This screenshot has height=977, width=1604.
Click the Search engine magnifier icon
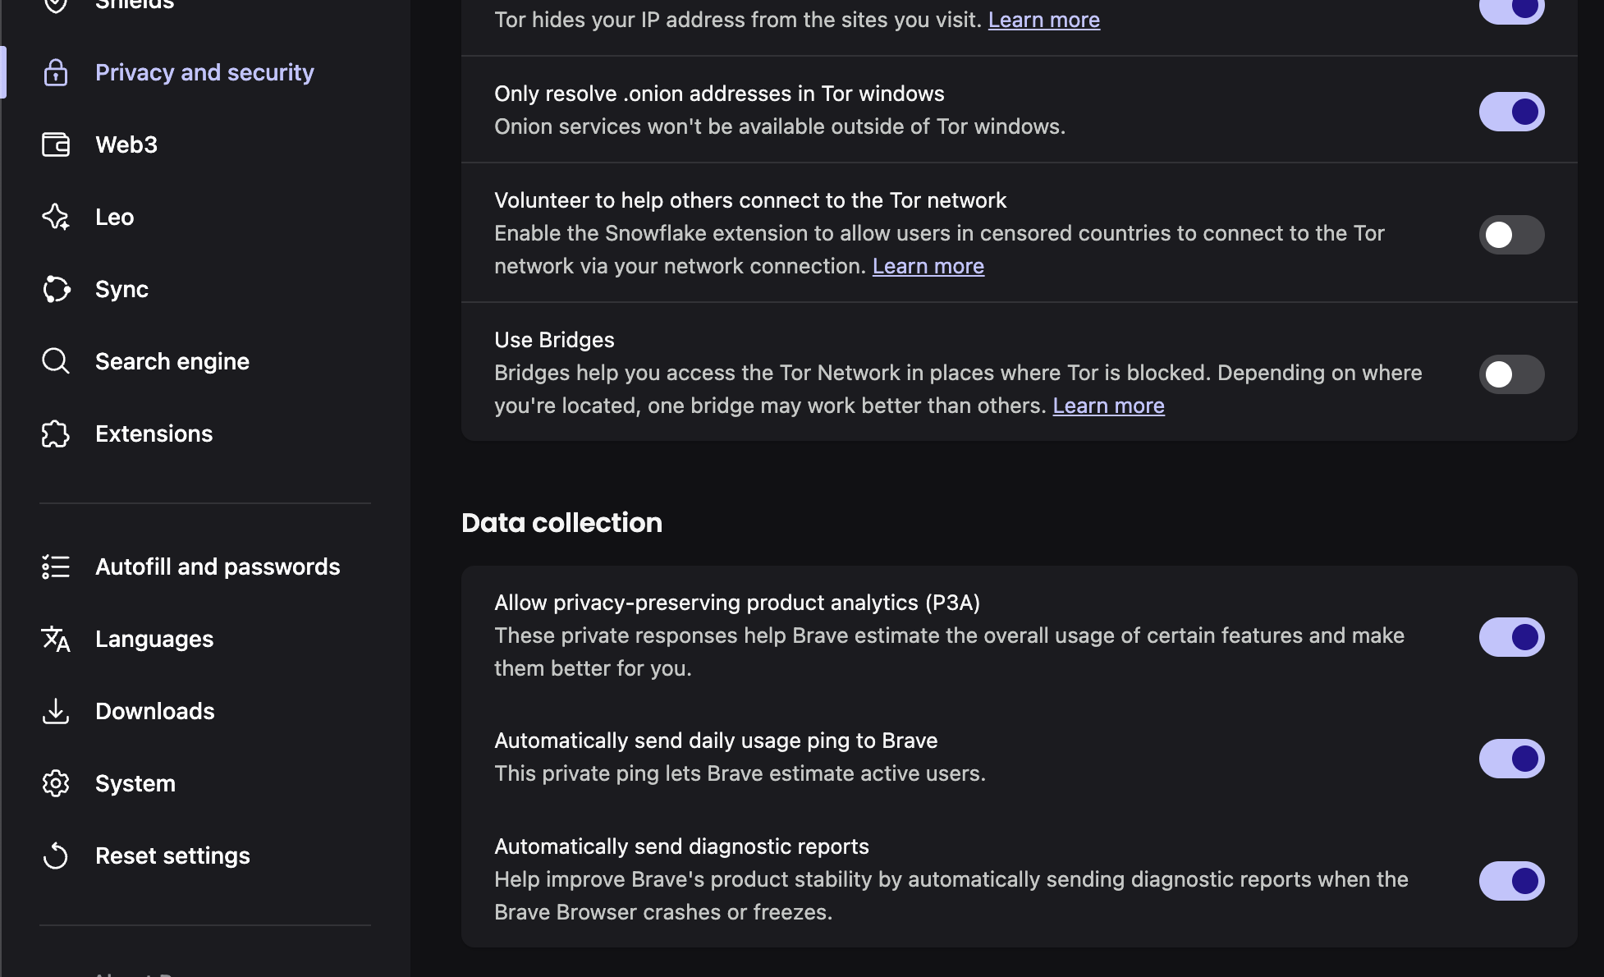click(56, 361)
